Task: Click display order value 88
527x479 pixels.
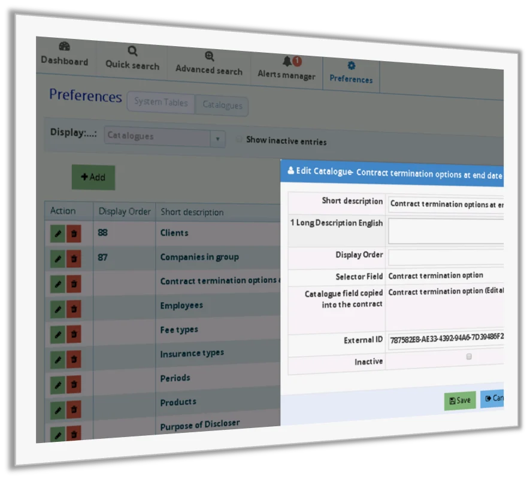Action: click(102, 233)
